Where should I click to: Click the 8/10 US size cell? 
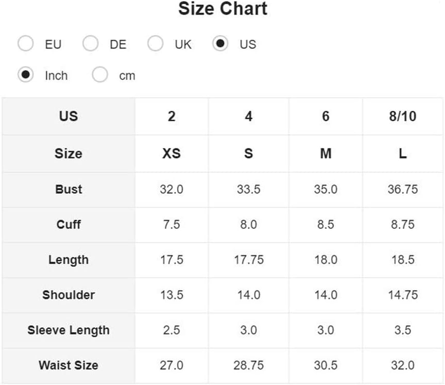pos(403,116)
